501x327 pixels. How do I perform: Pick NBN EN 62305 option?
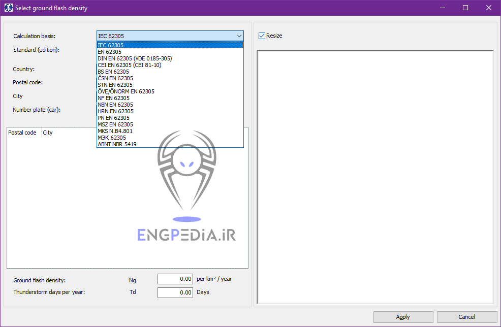click(170, 105)
